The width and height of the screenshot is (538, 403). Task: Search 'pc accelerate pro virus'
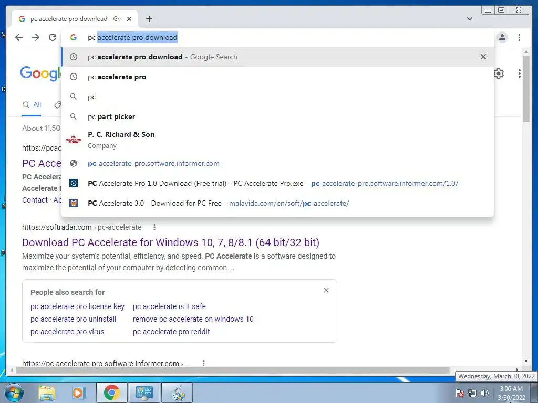point(67,332)
